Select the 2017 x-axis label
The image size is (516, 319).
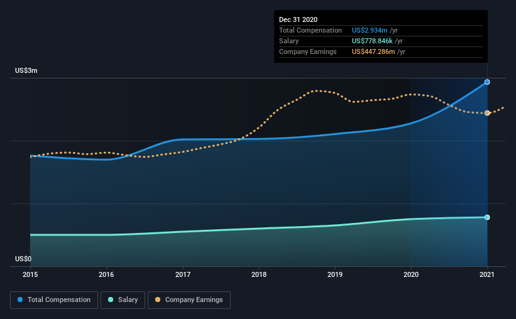(183, 274)
